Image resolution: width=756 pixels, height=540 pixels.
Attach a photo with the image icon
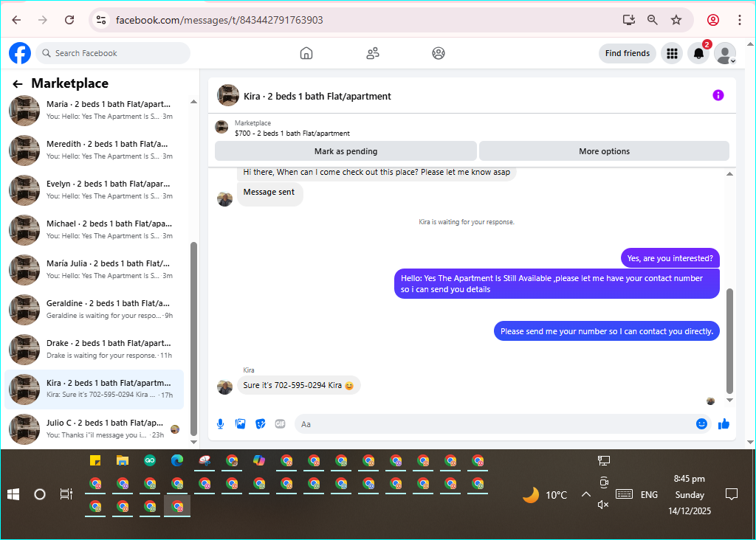[240, 424]
